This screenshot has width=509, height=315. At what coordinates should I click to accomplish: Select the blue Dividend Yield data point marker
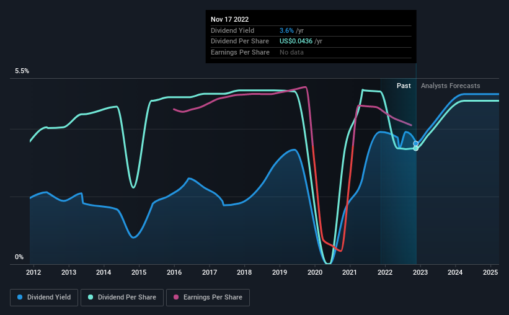click(416, 143)
